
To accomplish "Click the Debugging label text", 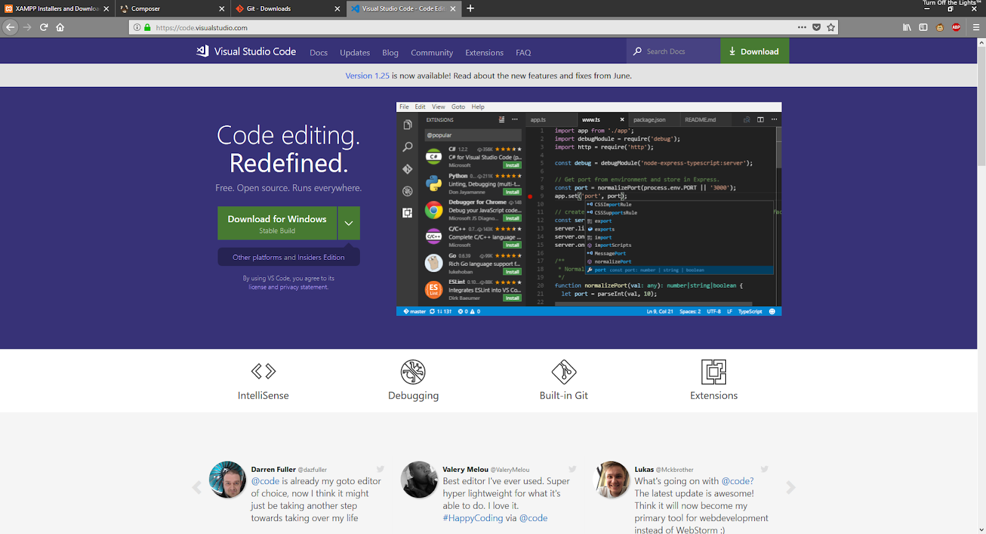I will (x=414, y=396).
